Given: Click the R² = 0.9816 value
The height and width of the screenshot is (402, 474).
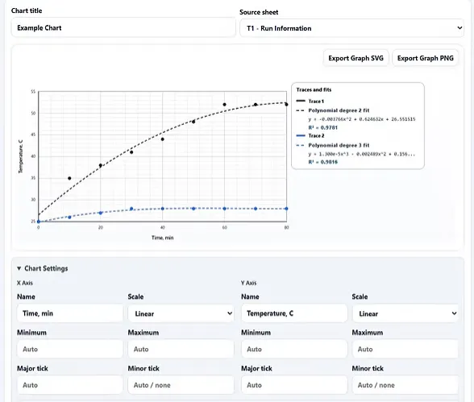Looking at the screenshot, I should pyautogui.click(x=322, y=162).
